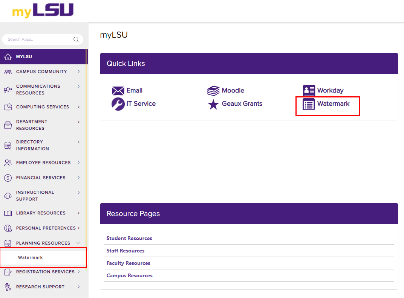Click the Workday ID card icon
The image size is (404, 298).
tap(309, 90)
